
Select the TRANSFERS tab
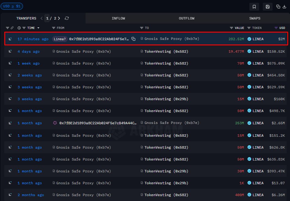[x=26, y=18]
